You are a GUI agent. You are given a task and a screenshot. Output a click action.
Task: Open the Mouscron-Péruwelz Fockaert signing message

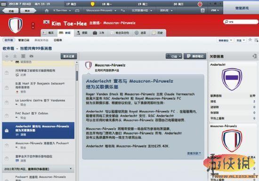tap(38, 145)
